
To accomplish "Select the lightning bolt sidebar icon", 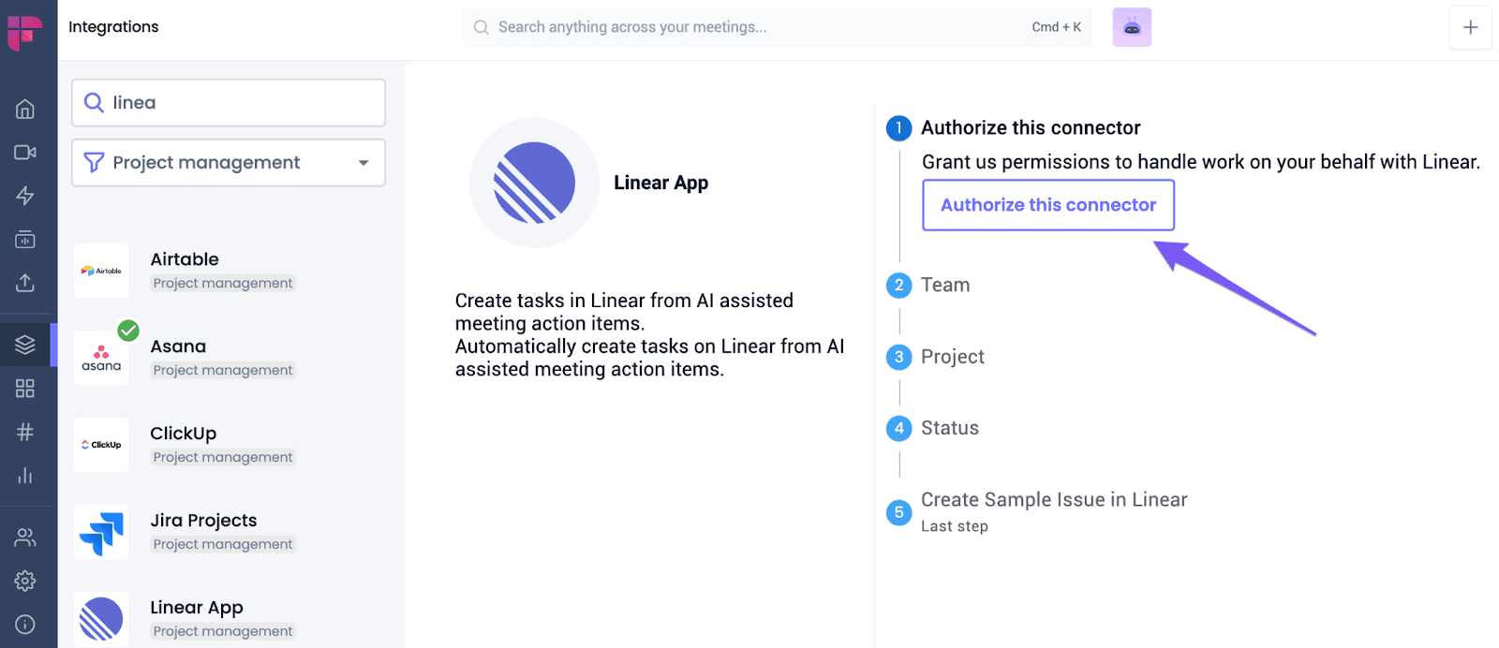I will (25, 196).
